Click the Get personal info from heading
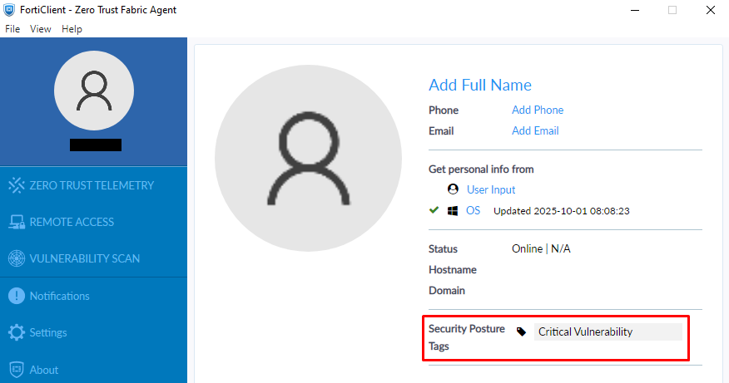 (481, 169)
